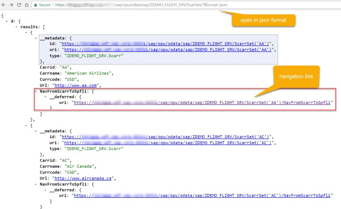Viewport: 341px width, 209px height.
Task: Go back with the browser back arrow
Action: click(4, 5)
